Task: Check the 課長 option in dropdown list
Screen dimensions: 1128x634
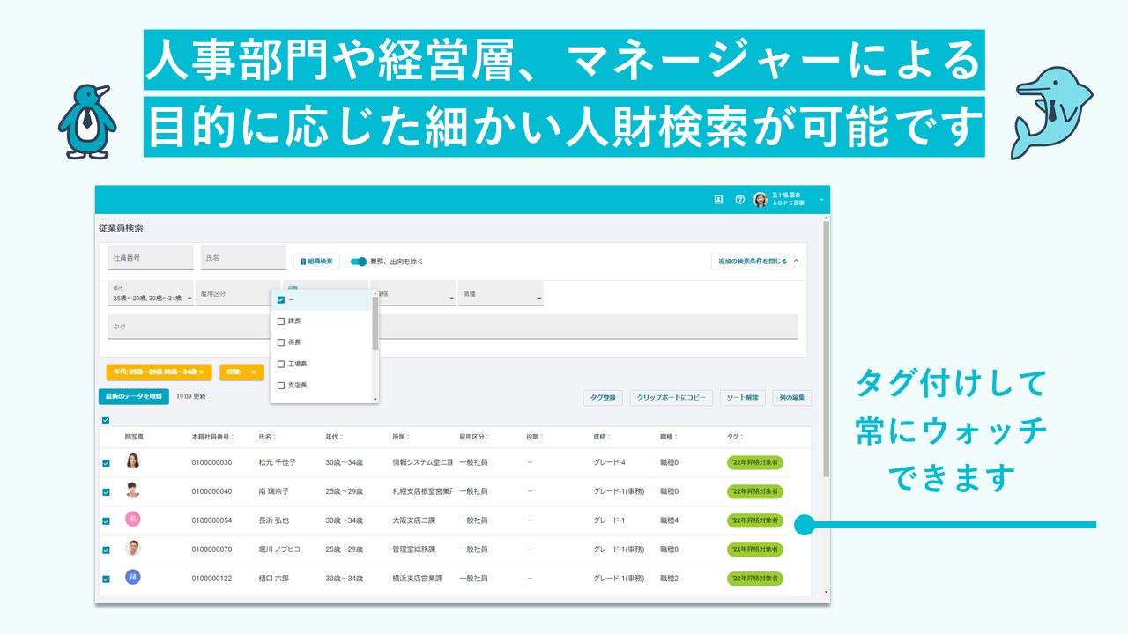Action: coord(281,321)
